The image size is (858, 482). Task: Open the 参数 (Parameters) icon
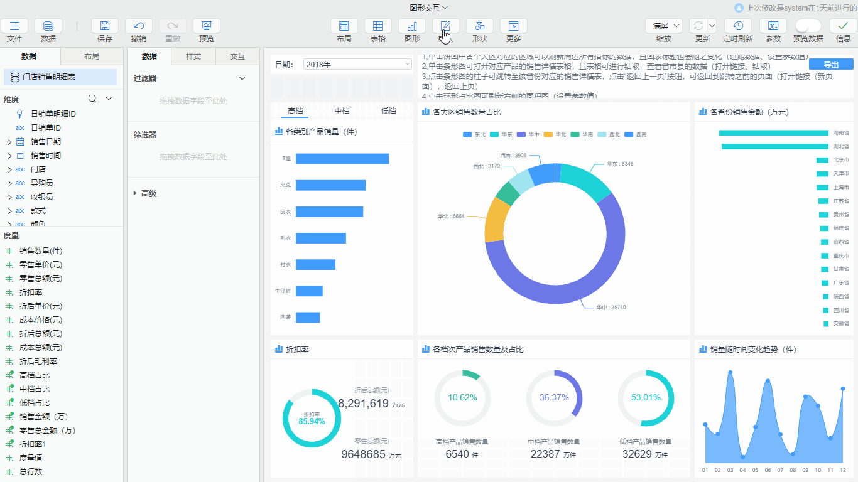(x=773, y=26)
